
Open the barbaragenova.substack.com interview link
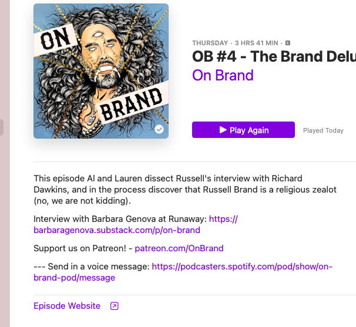[136, 224]
